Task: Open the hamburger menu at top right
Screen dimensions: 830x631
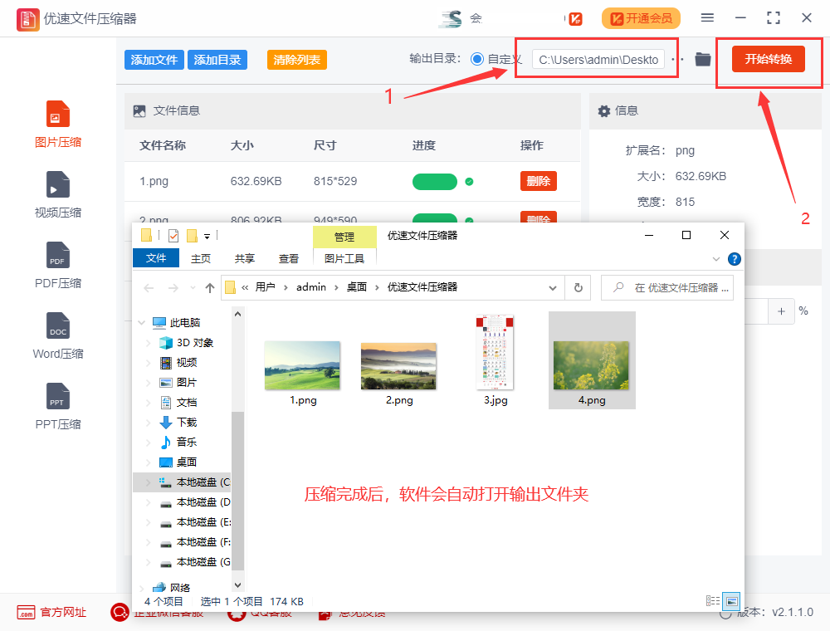Action: [x=708, y=17]
